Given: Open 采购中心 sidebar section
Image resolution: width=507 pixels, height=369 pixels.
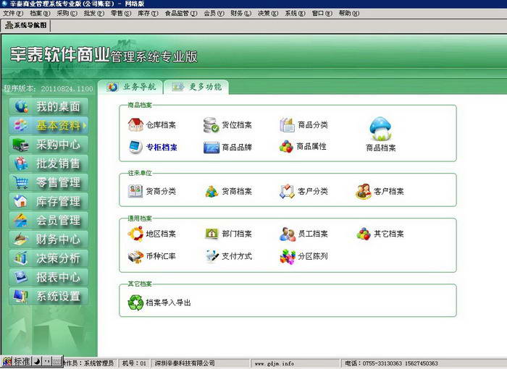Looking at the screenshot, I should [49, 145].
